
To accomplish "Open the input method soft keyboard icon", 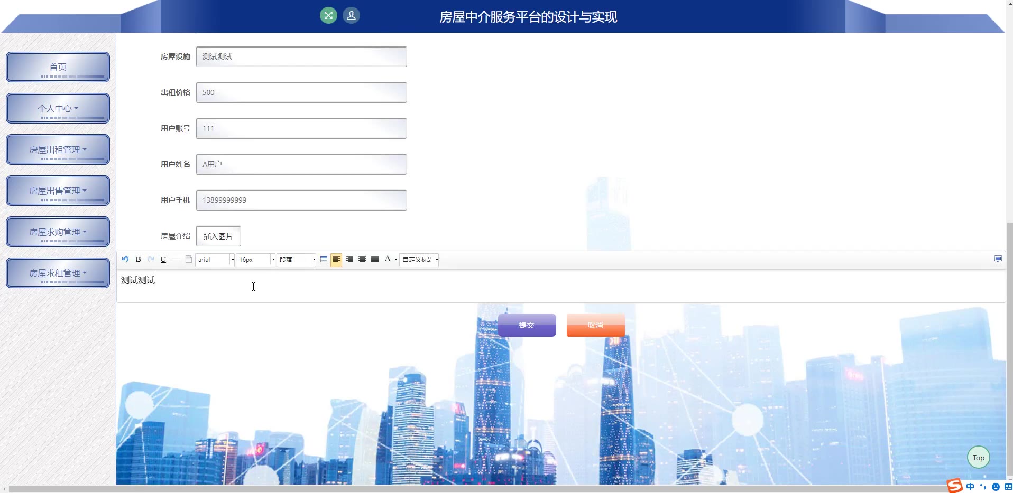I will click(1008, 487).
